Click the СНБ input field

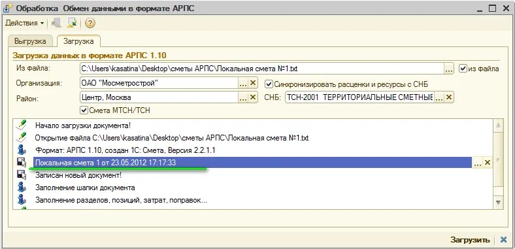tap(360, 97)
